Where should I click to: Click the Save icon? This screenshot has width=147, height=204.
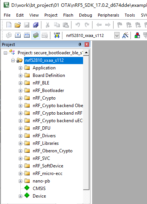click(27, 25)
